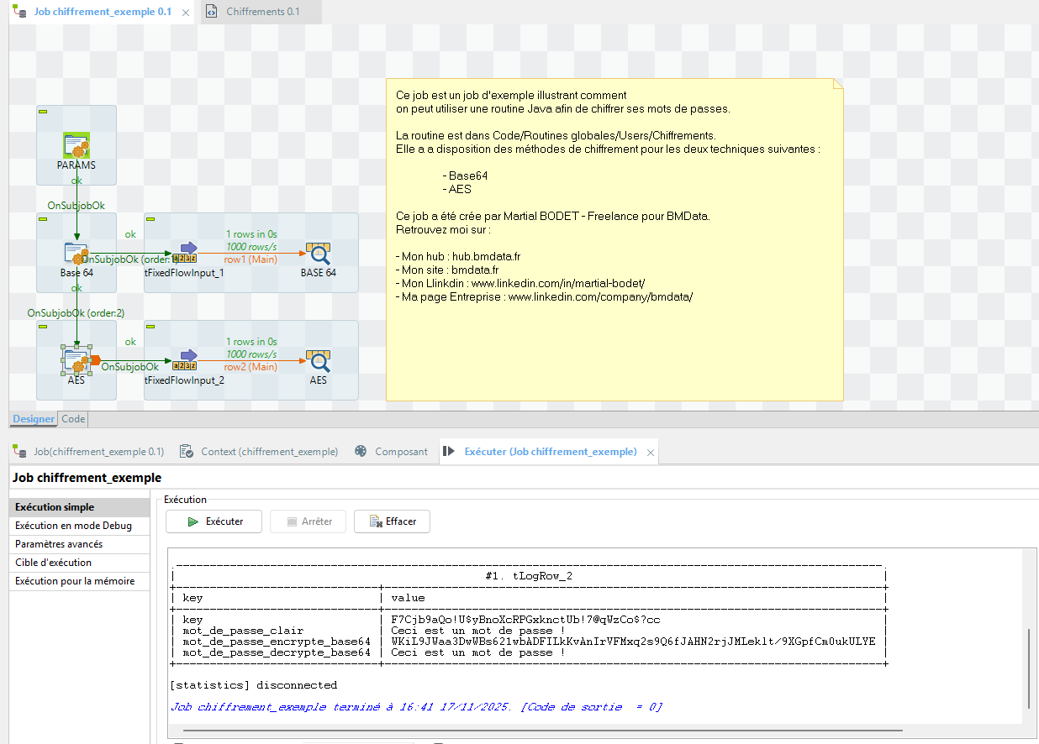Close the Exécuter (Job chiffrement_exemple) tab

click(x=650, y=451)
